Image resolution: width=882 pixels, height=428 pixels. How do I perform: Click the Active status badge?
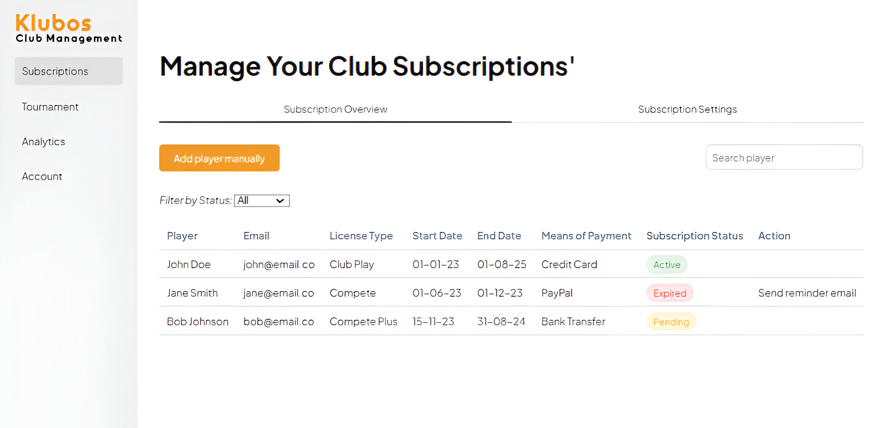click(667, 264)
